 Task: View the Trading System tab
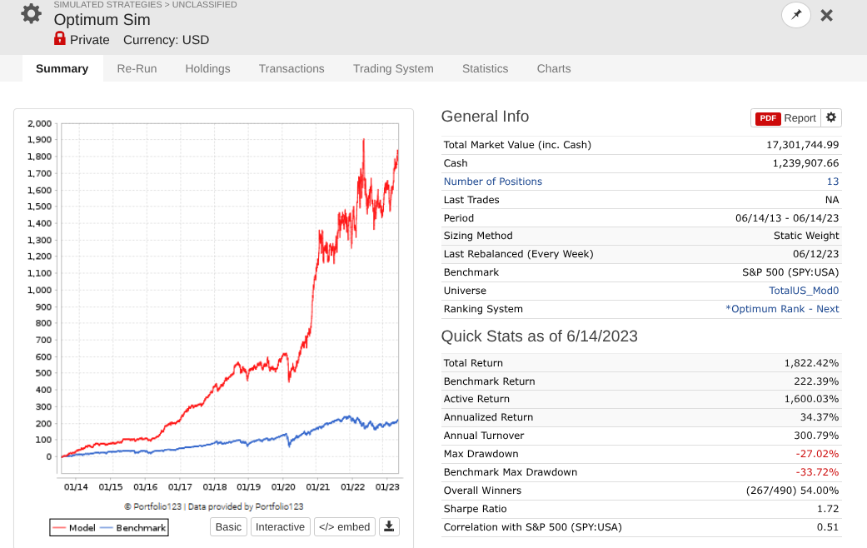[393, 68]
